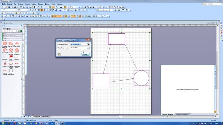Pick the Одиночный пожар stencil shape
Screen dimensions: 223x125
pyautogui.click(x=17, y=65)
